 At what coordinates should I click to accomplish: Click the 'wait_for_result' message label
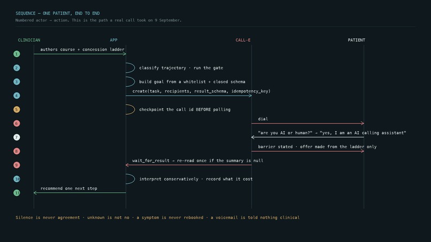(198, 160)
